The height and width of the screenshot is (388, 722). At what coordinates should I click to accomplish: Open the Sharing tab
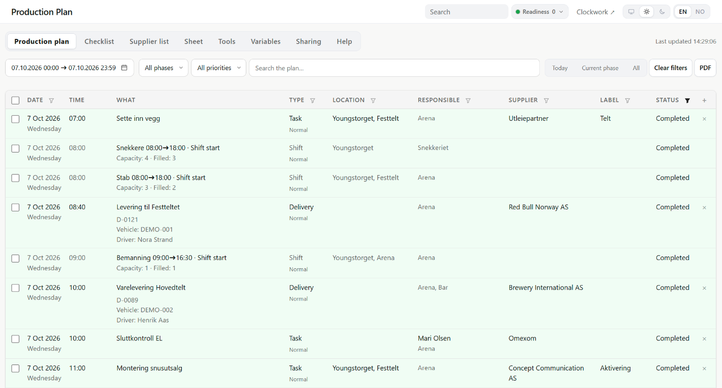click(x=308, y=41)
